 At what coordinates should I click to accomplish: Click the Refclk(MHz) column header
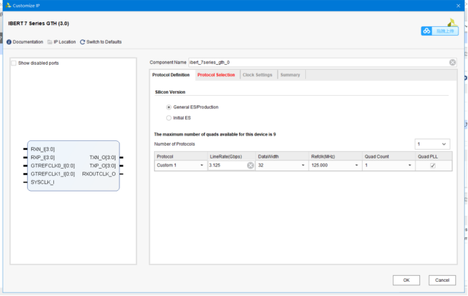coord(336,156)
